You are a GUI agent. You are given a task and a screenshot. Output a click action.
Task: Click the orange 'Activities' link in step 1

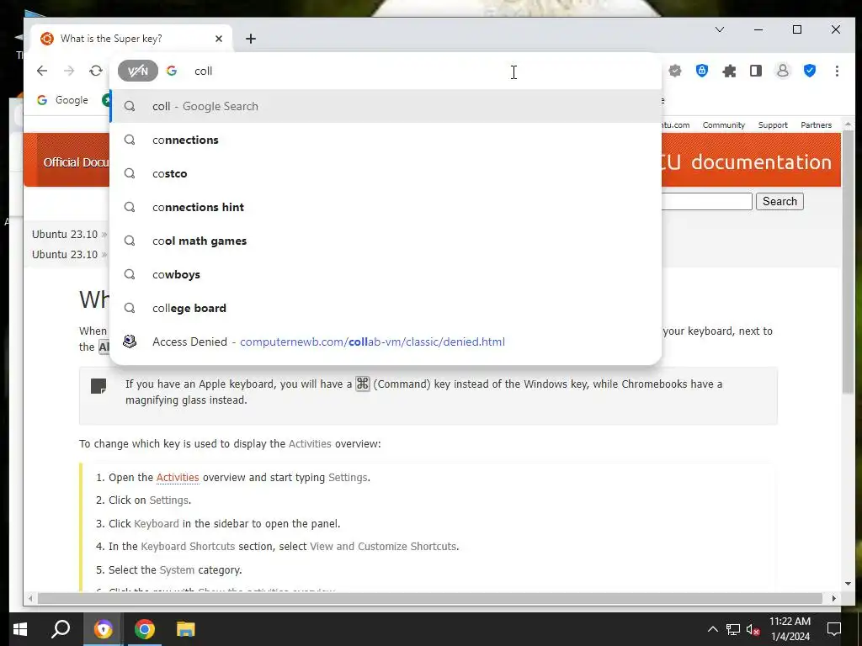[178, 478]
